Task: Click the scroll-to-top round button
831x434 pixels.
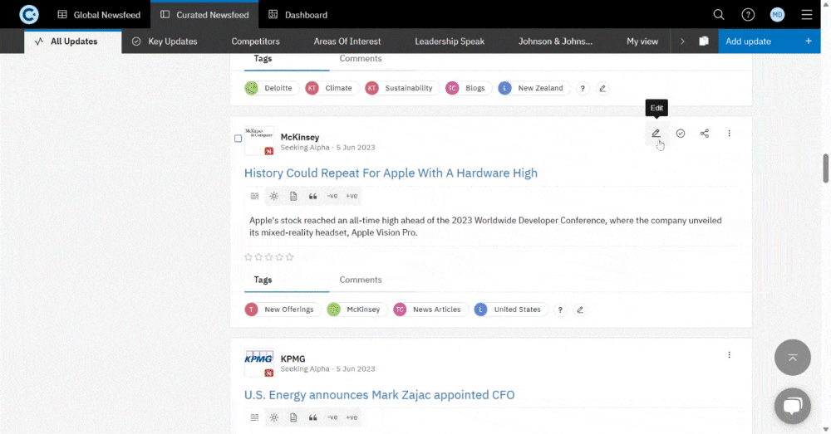Action: point(792,358)
